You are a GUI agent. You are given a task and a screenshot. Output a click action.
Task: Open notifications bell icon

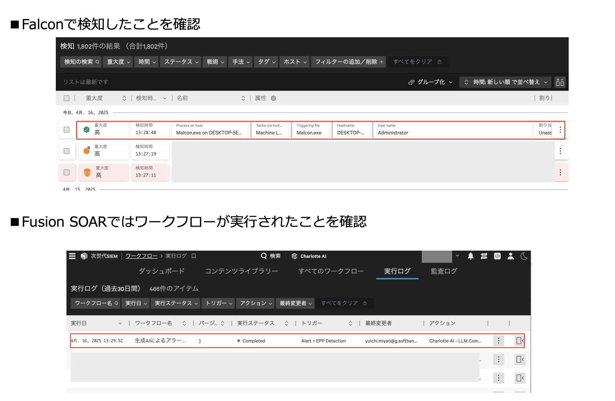(x=471, y=256)
